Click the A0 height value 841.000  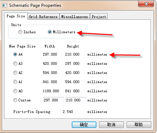coord(72,91)
